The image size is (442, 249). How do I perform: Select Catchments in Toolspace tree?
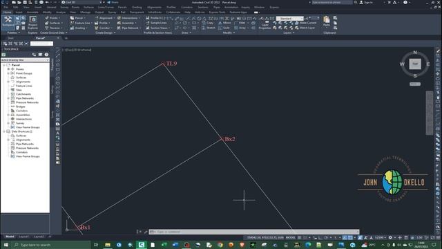pyautogui.click(x=23, y=94)
